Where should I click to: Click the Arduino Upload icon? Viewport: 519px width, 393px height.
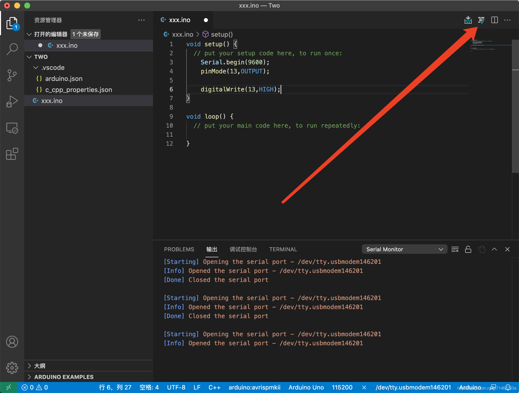click(x=468, y=20)
